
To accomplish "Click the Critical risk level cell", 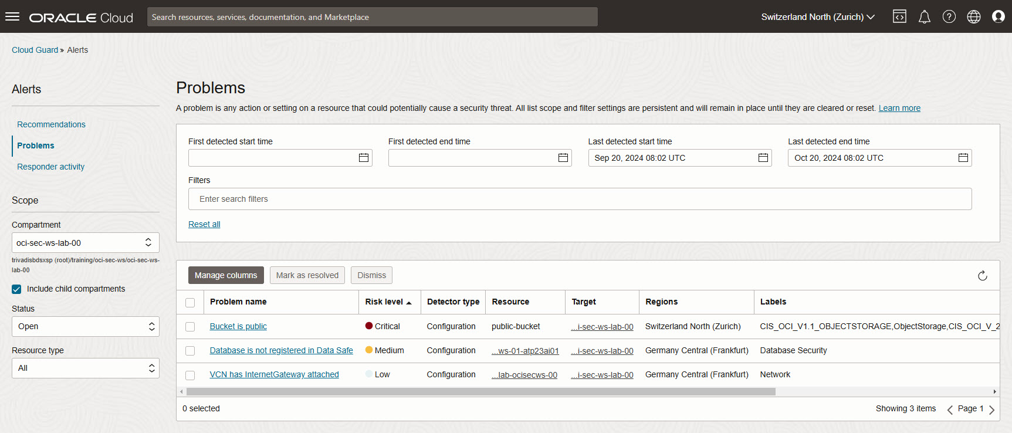I will click(x=383, y=326).
